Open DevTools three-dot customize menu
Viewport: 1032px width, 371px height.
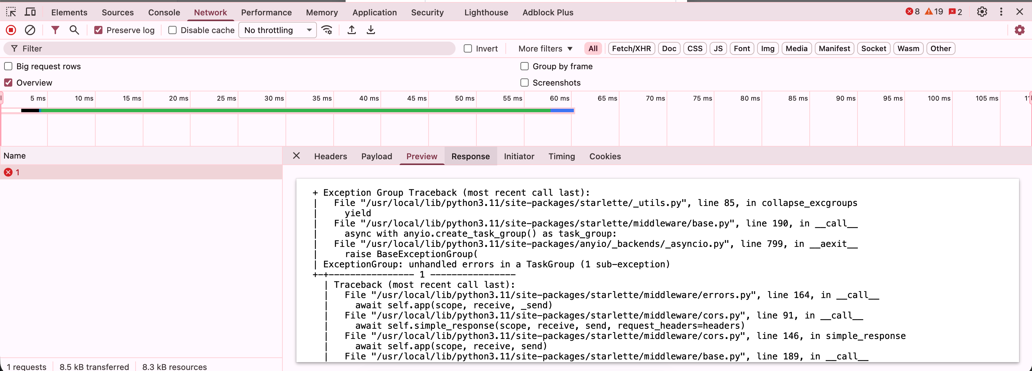[x=1001, y=12]
